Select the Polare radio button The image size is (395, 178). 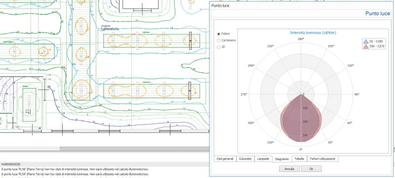[219, 34]
